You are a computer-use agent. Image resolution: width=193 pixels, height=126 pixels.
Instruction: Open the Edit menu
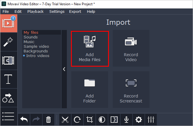pyautogui.click(x=18, y=12)
